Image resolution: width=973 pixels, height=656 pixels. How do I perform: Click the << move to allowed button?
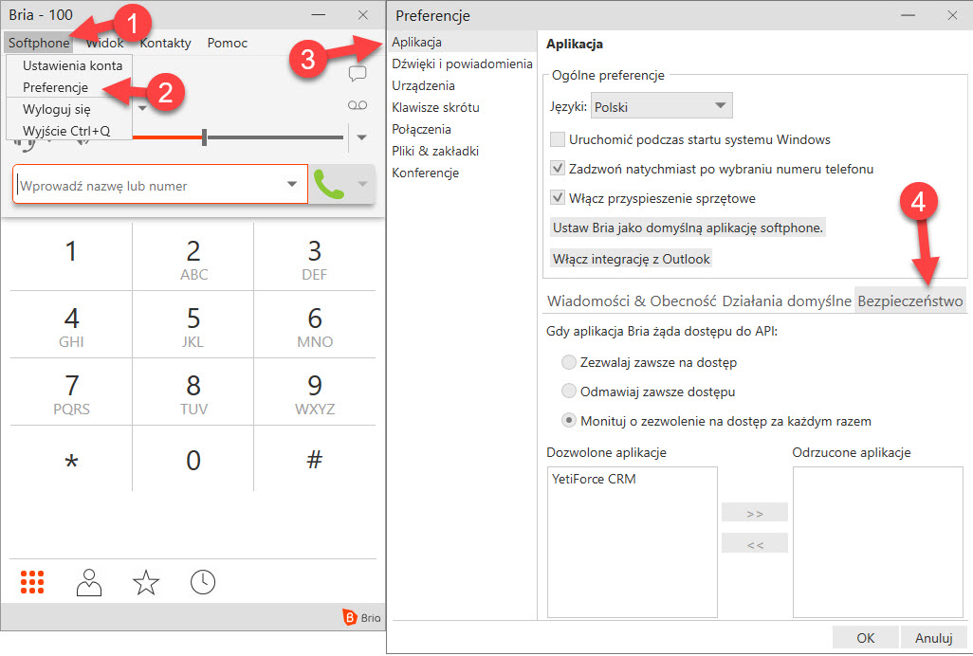(755, 544)
